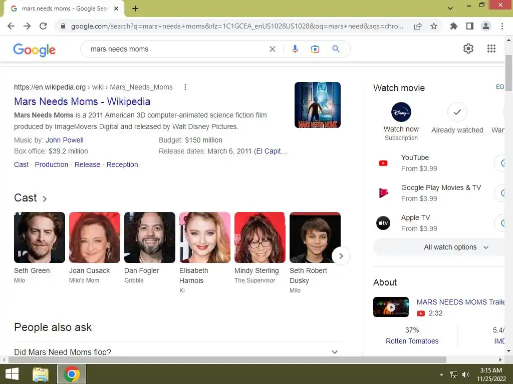This screenshot has width=513, height=384.
Task: Open the Wikipedia result options menu
Action: coord(185,87)
